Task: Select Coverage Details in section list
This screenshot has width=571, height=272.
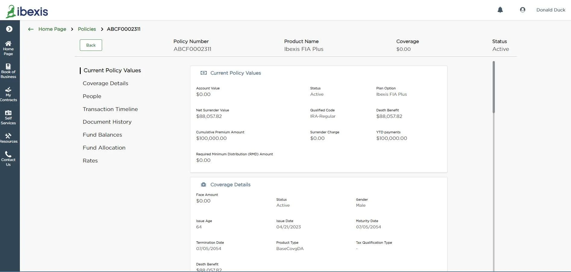Action: point(105,83)
